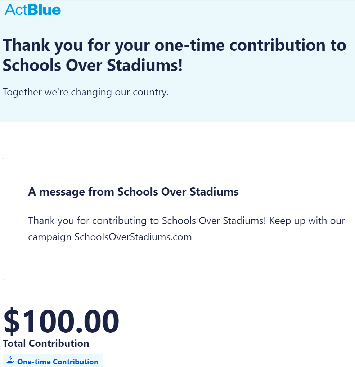
Task: Select the One-time Contribution badge label
Action: tap(58, 362)
